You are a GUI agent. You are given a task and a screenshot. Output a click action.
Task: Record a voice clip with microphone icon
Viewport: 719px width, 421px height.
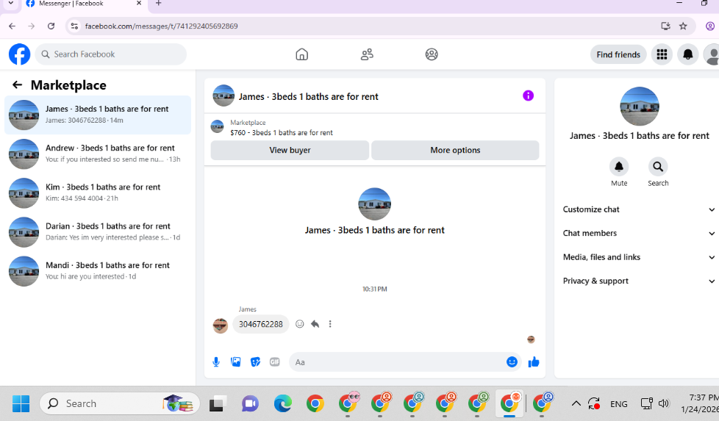[x=216, y=362]
